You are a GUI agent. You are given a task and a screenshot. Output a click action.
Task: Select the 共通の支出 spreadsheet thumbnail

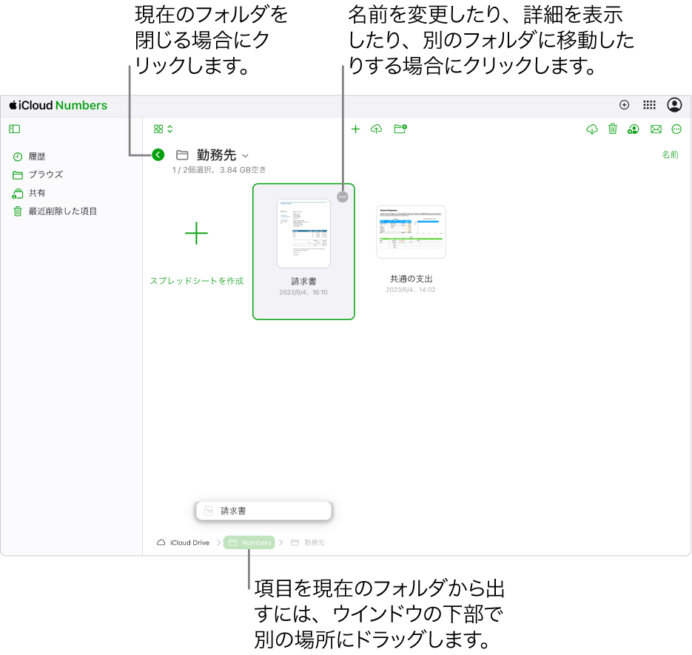[411, 231]
